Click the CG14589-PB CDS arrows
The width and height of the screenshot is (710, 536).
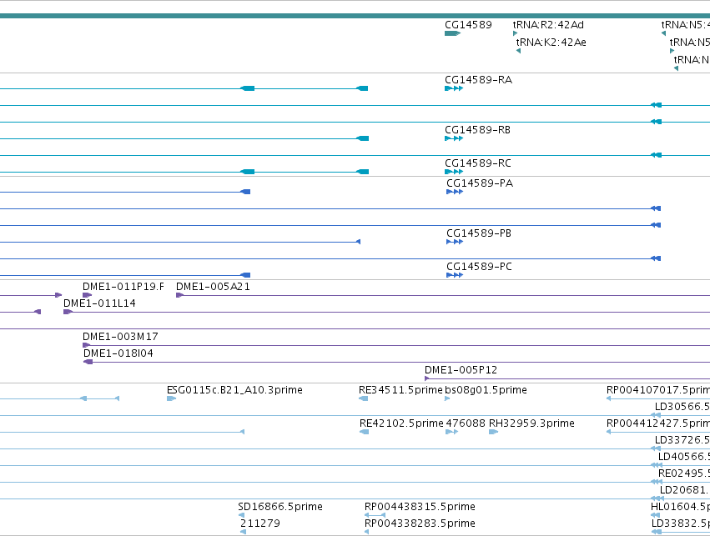pos(455,242)
